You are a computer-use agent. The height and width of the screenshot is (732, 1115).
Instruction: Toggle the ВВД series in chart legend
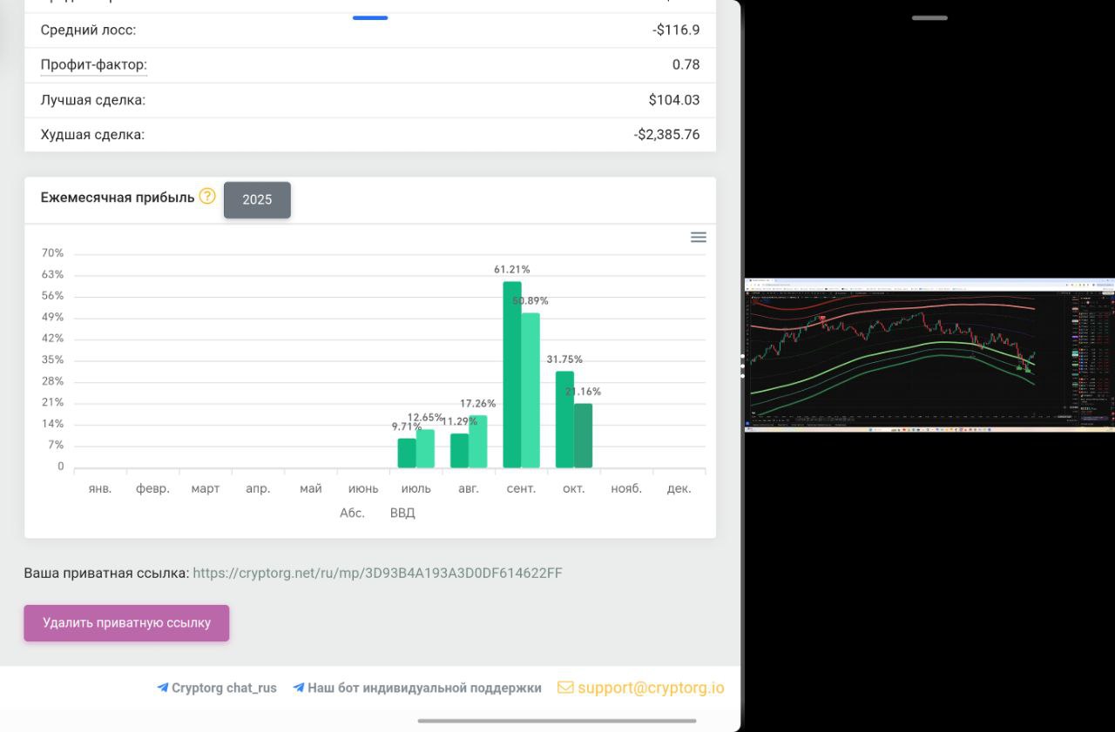402,513
